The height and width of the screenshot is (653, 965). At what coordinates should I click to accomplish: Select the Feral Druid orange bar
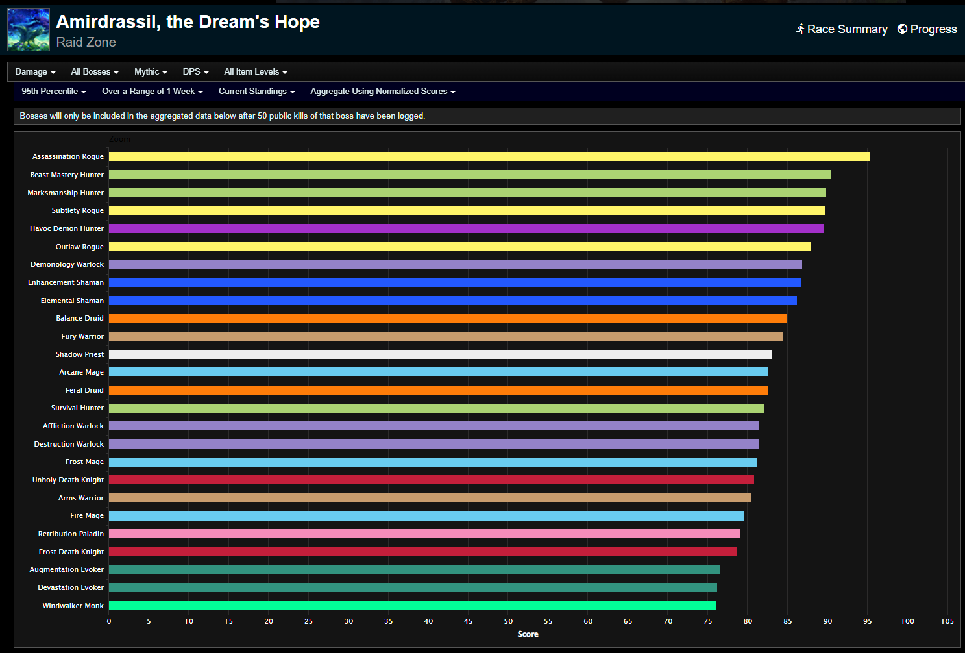point(438,390)
